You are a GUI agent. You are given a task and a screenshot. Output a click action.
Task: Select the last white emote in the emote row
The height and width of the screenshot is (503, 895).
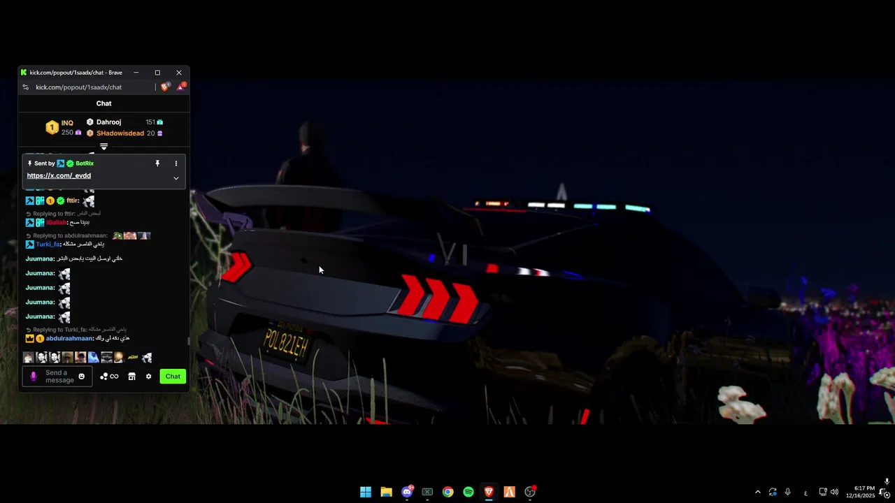tap(146, 358)
